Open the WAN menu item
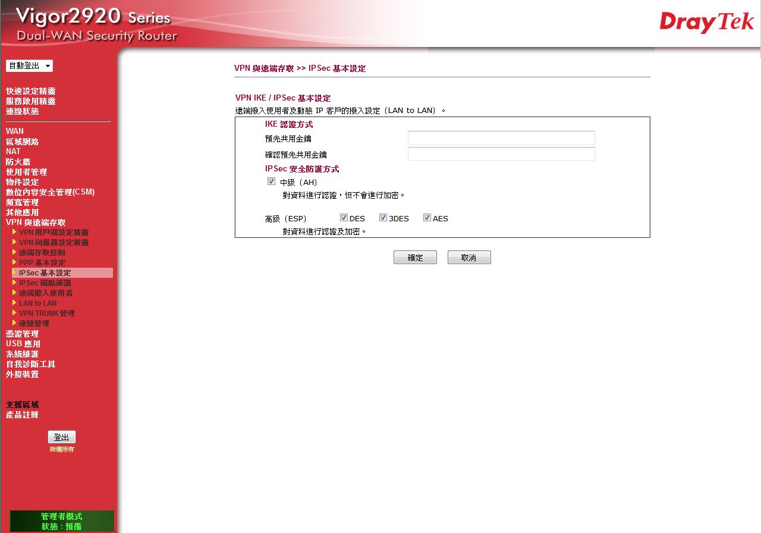This screenshot has height=533, width=761. point(15,131)
